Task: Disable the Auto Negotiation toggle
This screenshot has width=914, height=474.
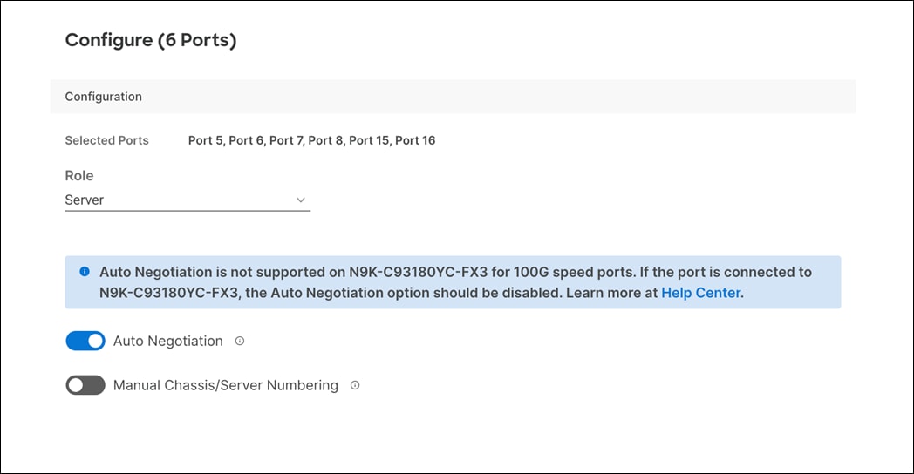Action: tap(85, 341)
